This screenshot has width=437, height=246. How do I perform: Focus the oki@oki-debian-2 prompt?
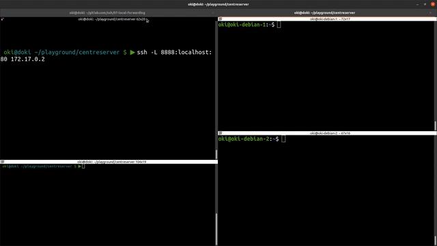(x=249, y=139)
